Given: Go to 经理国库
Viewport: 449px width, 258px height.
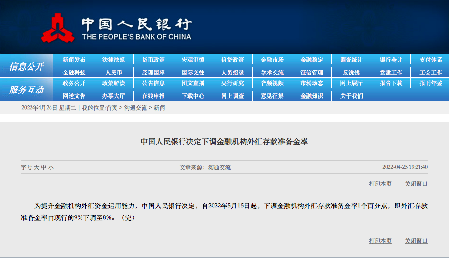Looking at the screenshot, I should [x=153, y=73].
